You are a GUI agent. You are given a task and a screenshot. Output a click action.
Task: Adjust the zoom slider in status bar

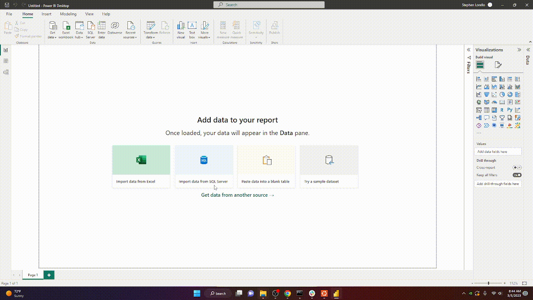pos(489,283)
